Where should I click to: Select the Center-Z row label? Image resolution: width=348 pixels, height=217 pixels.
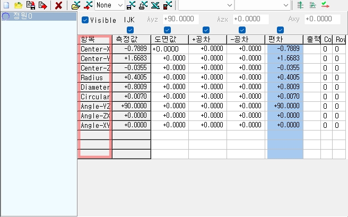click(95, 68)
